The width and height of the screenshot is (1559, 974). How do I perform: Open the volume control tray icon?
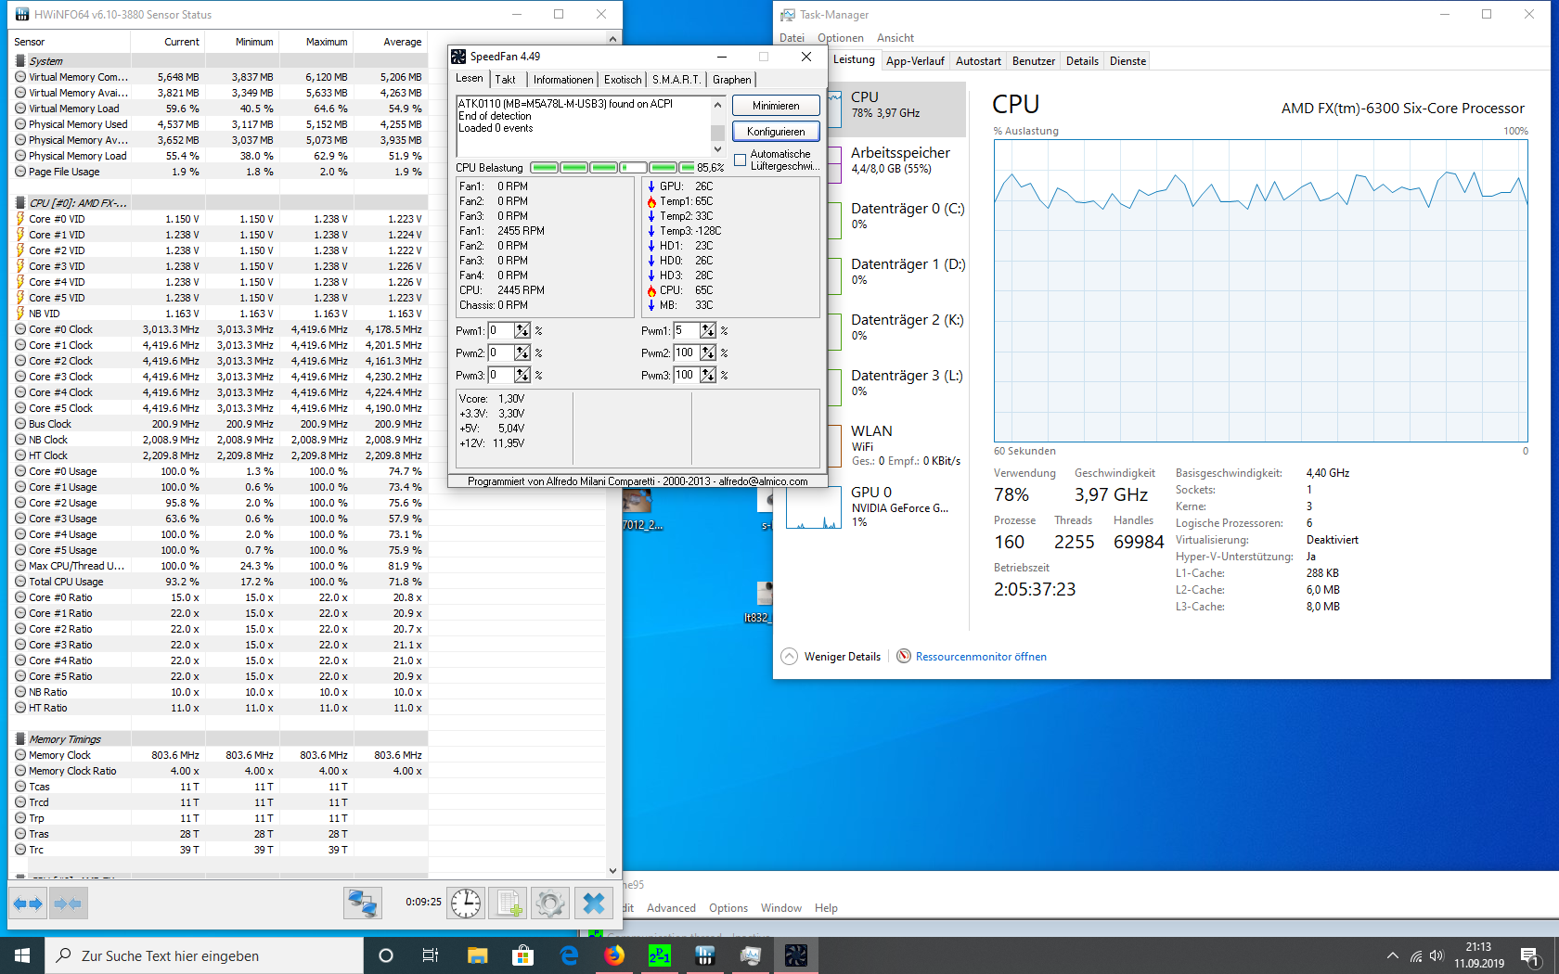click(x=1437, y=955)
